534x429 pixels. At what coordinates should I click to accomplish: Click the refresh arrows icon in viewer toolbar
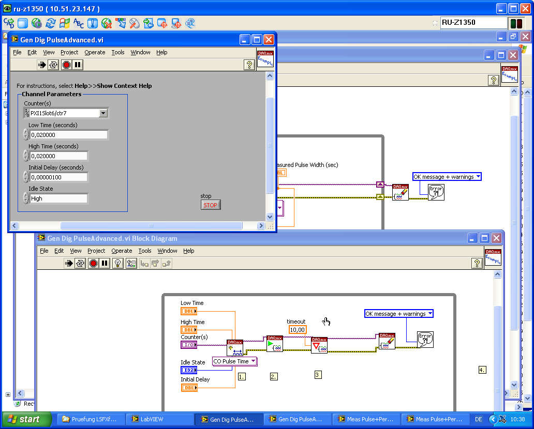coord(50,23)
